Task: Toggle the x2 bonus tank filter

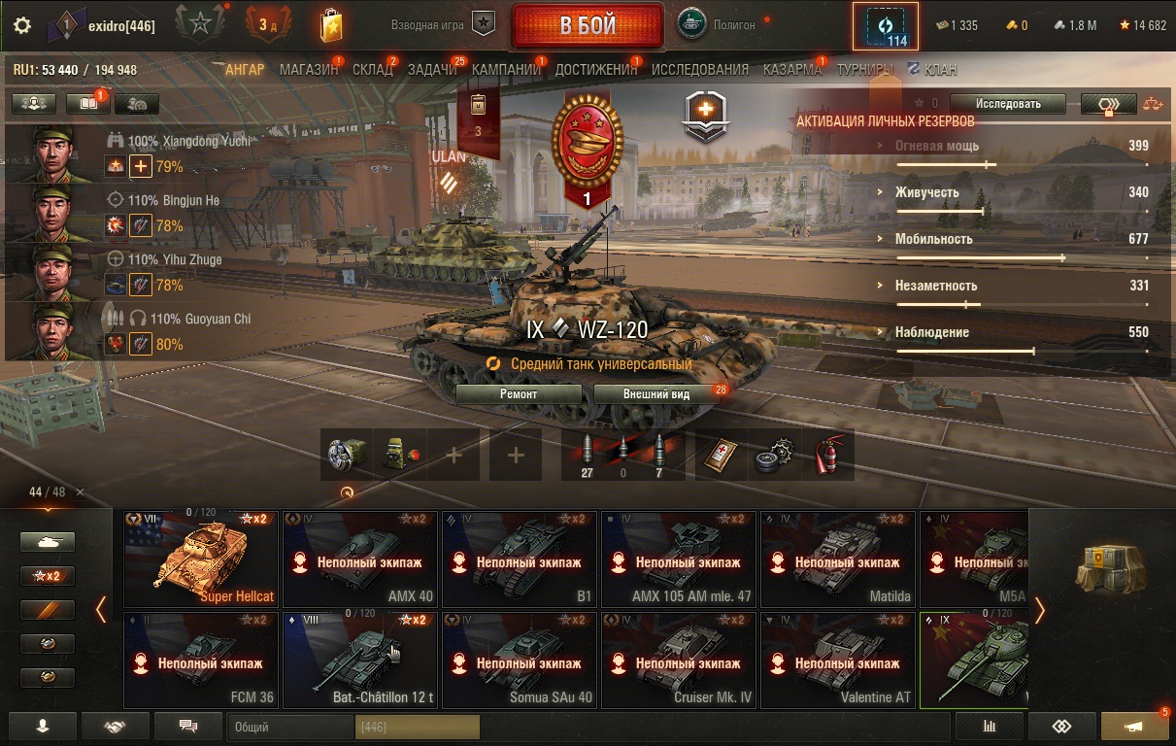Action: click(x=47, y=576)
